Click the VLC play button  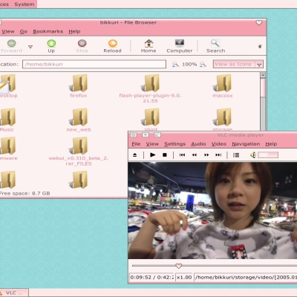point(153,155)
